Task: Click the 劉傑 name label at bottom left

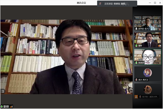Action: point(6,107)
